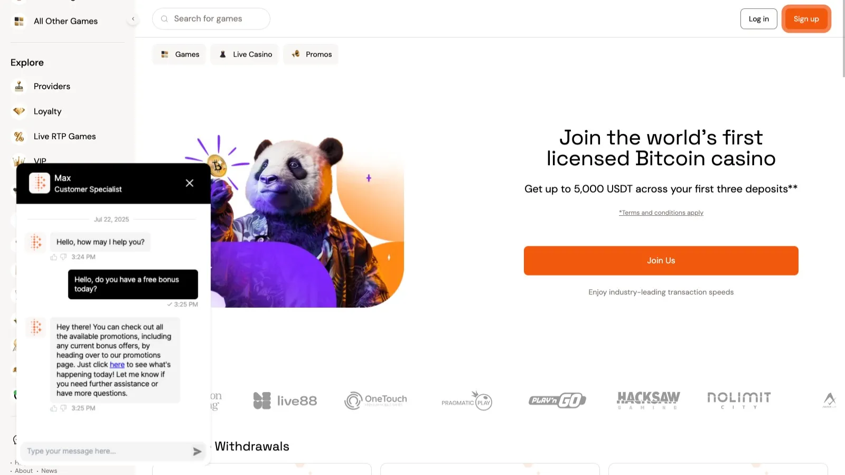Click the Log in button

pyautogui.click(x=759, y=19)
